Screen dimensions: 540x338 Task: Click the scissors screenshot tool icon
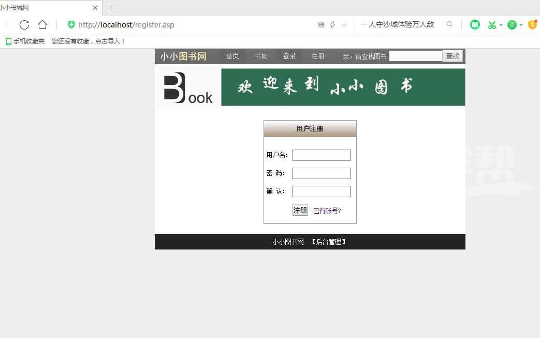[492, 25]
